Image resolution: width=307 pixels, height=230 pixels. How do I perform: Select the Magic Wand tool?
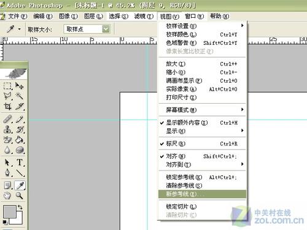click(20, 96)
